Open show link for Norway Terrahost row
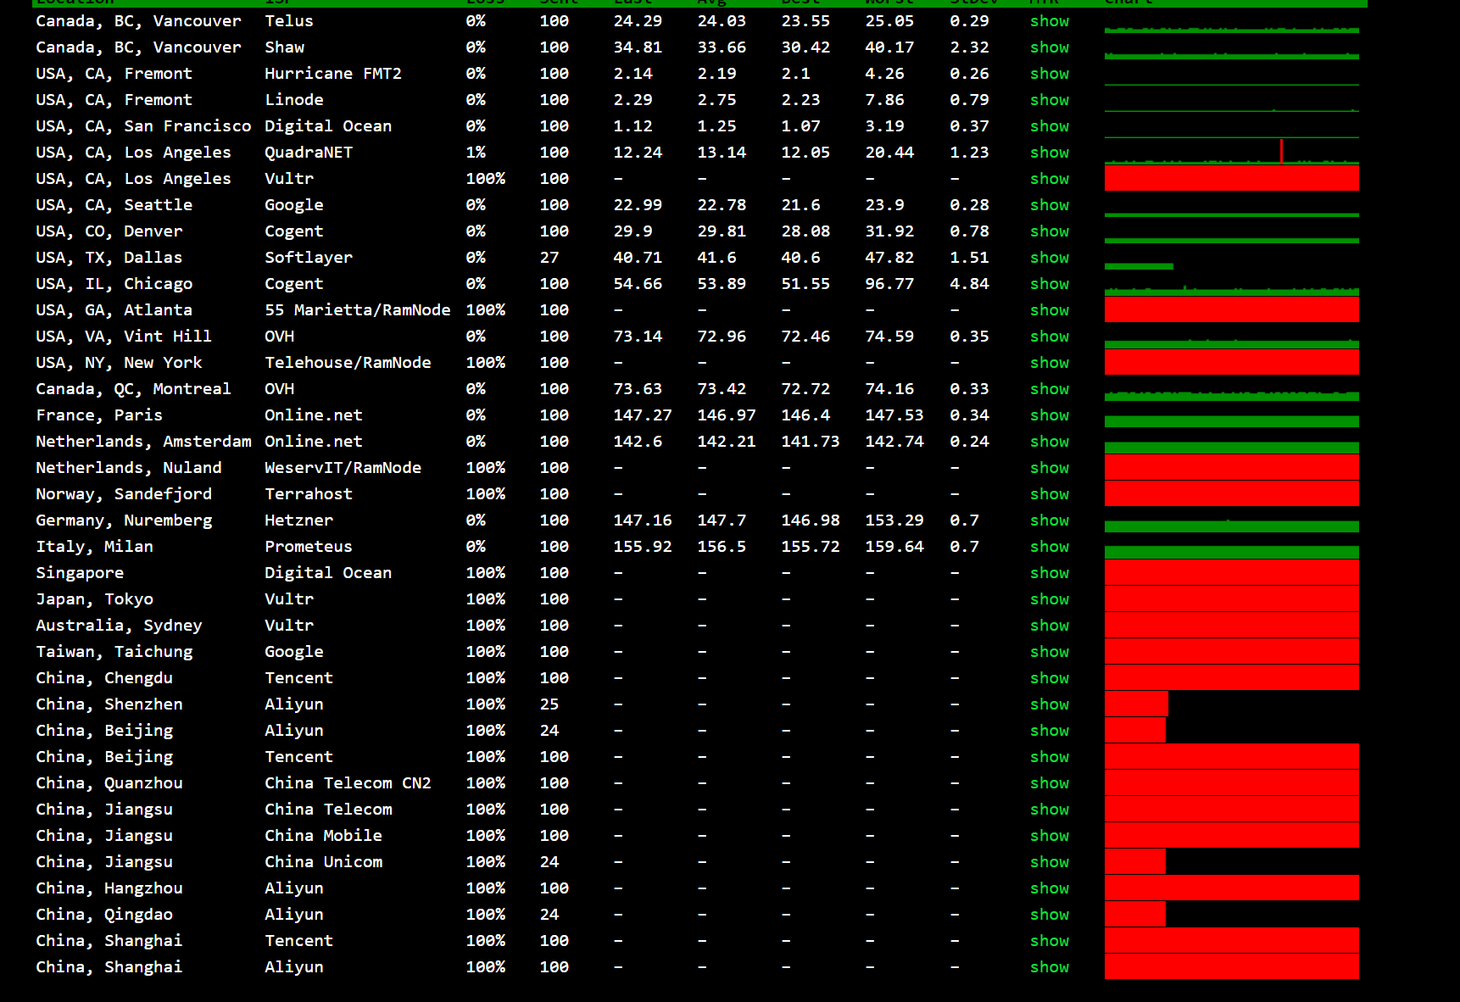 click(x=1049, y=494)
